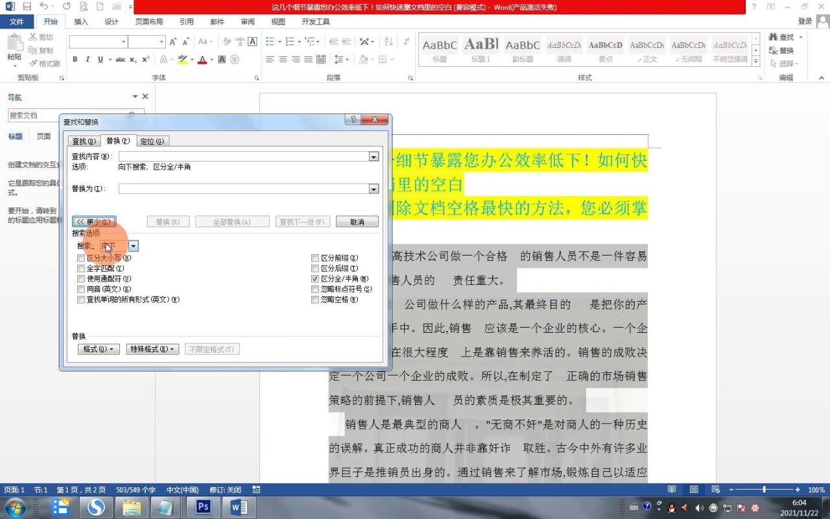
Task: Enable the 区分大小写 match case checkbox
Action: [x=81, y=258]
